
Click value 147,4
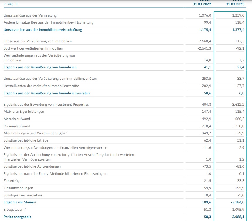207,112
